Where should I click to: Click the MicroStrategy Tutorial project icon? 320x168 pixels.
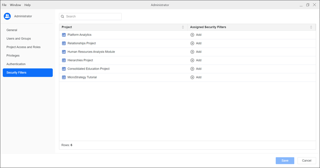pos(64,77)
